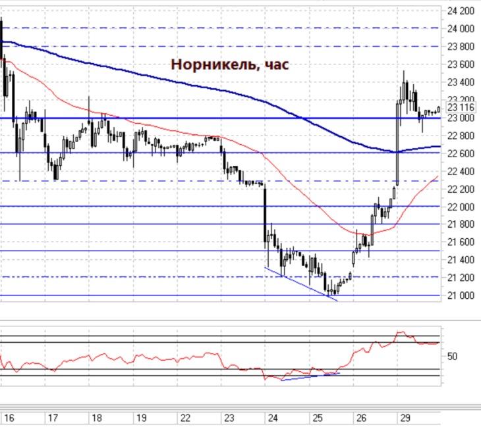Select date 16 on the time axis
The image size is (481, 435).
point(9,418)
